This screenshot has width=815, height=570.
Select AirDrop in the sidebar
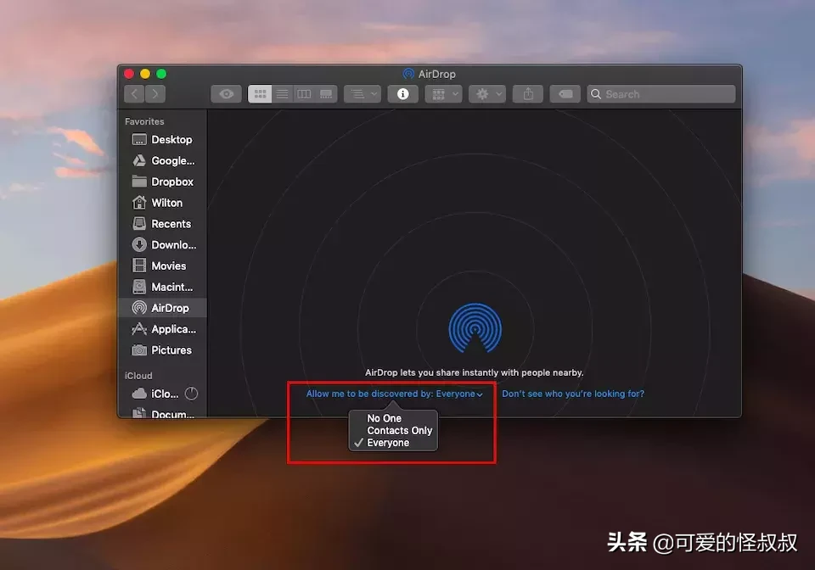pos(163,308)
